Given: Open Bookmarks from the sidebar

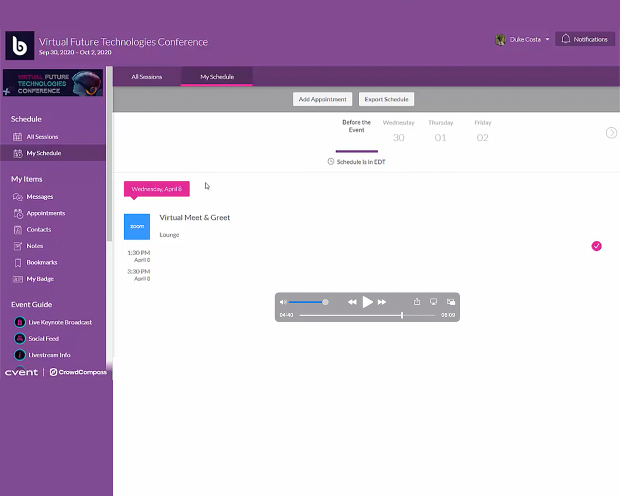Looking at the screenshot, I should pyautogui.click(x=41, y=262).
